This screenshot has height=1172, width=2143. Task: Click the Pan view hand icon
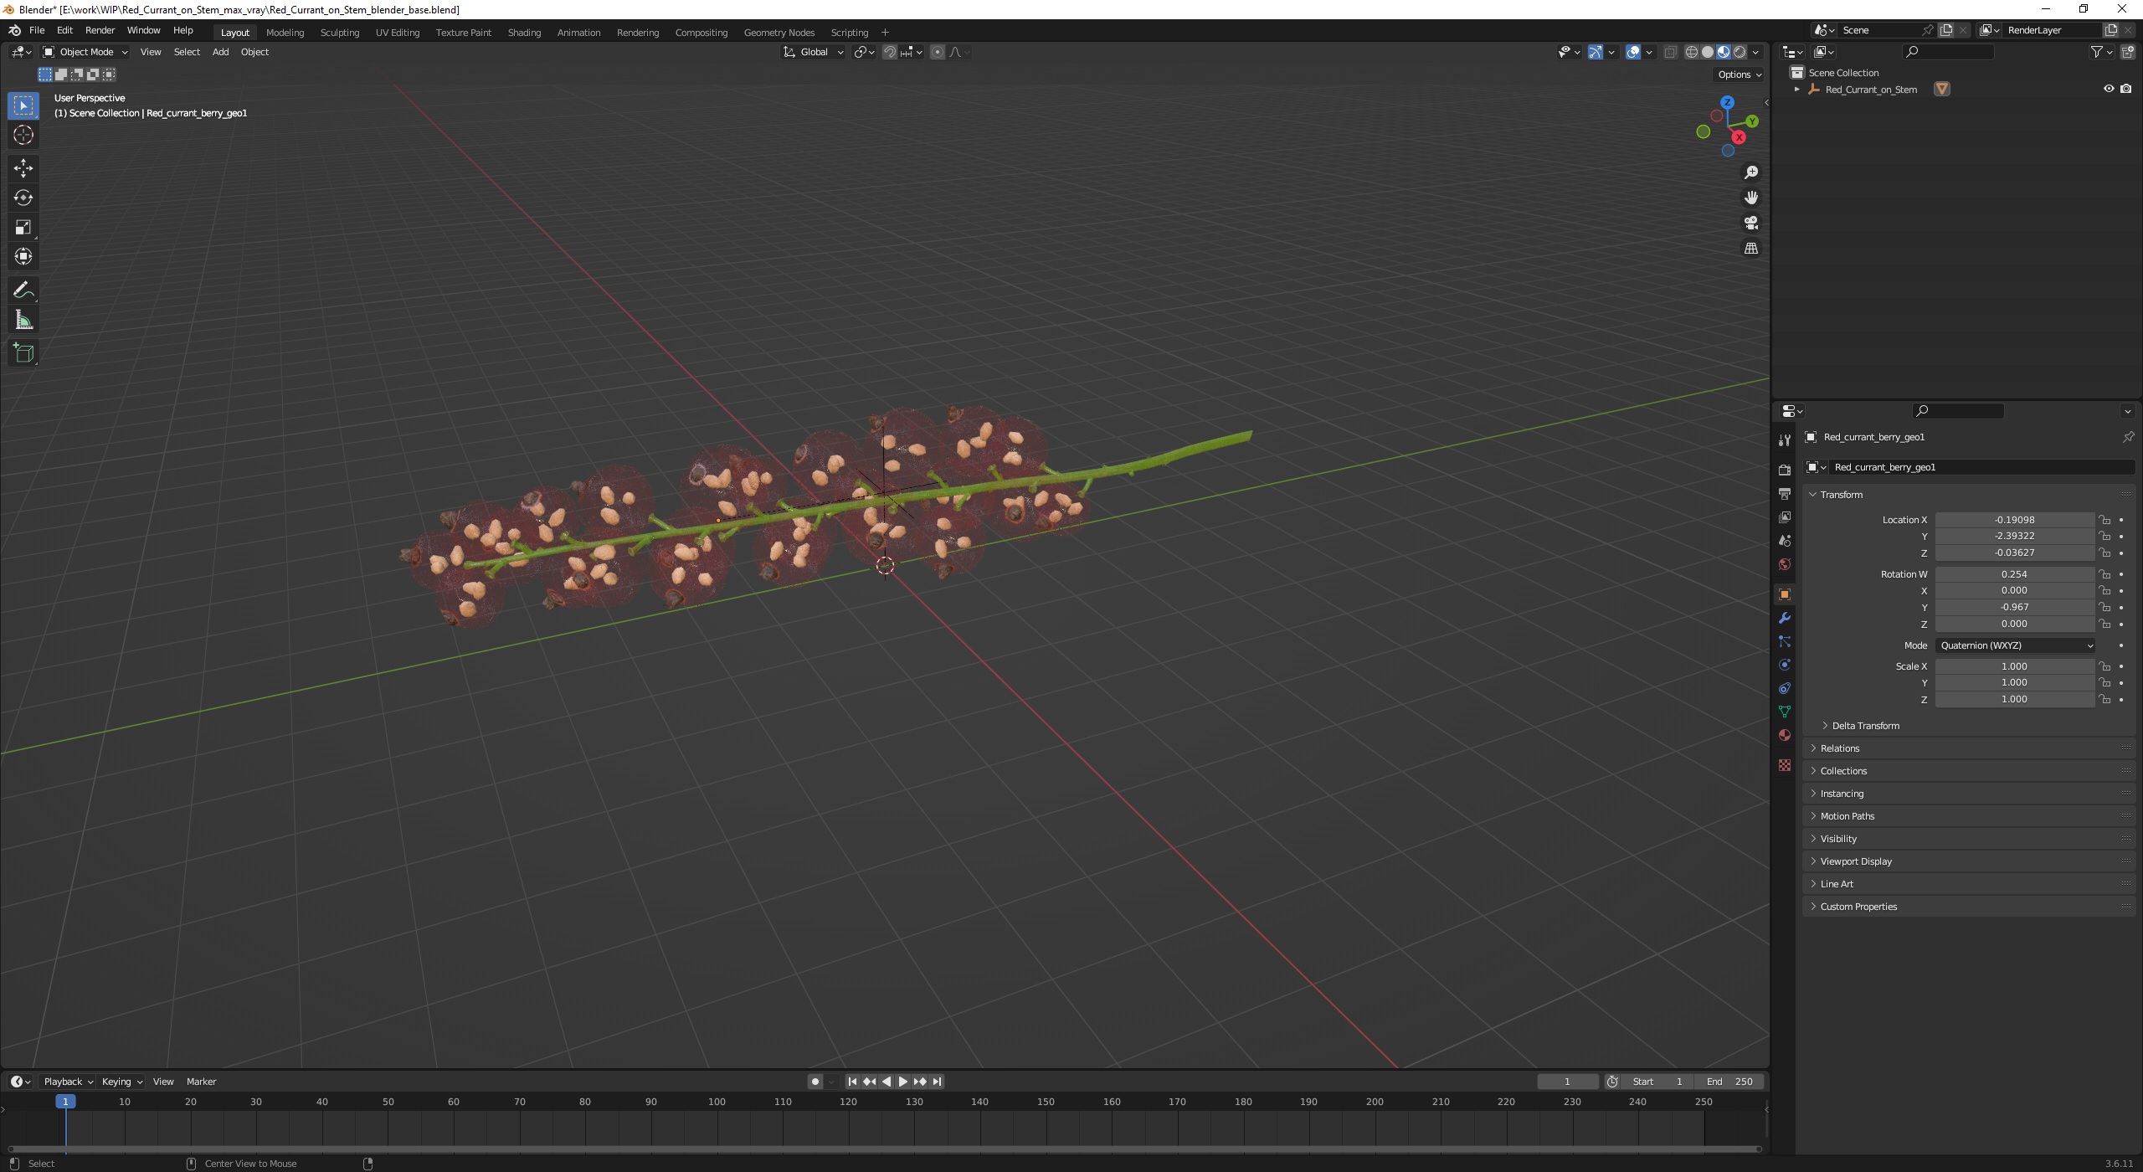[1750, 198]
